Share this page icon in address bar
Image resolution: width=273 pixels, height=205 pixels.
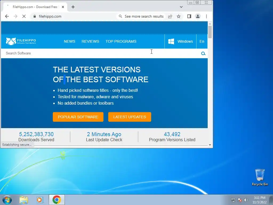170,16
